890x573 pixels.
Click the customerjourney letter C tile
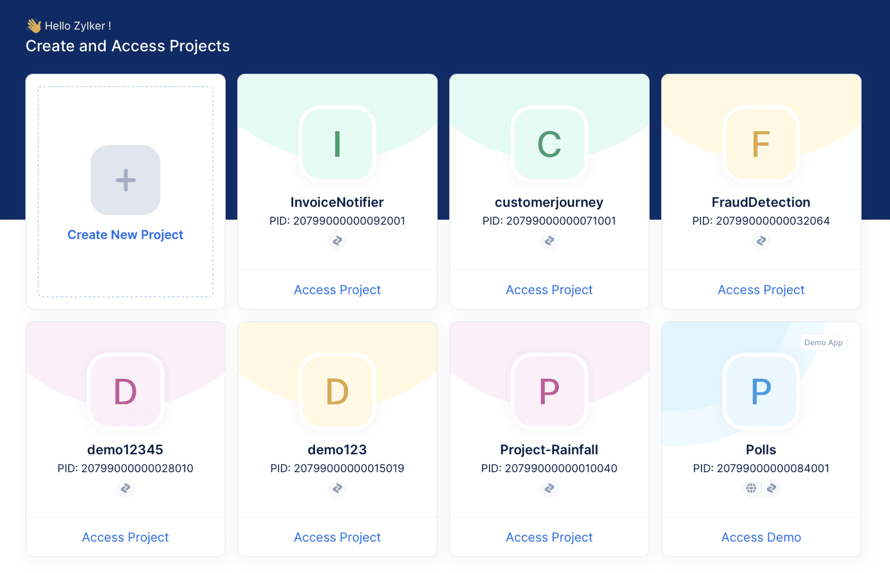549,144
